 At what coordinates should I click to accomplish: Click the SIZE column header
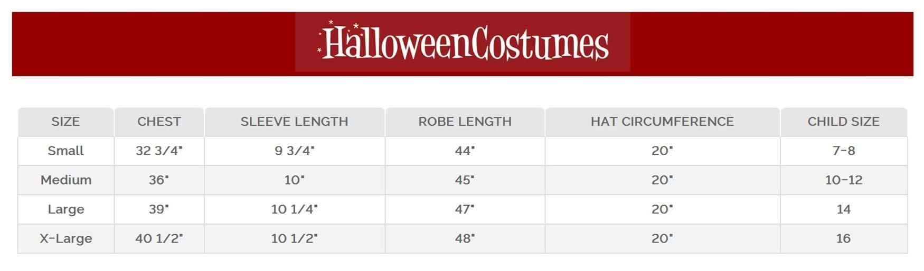(x=65, y=122)
